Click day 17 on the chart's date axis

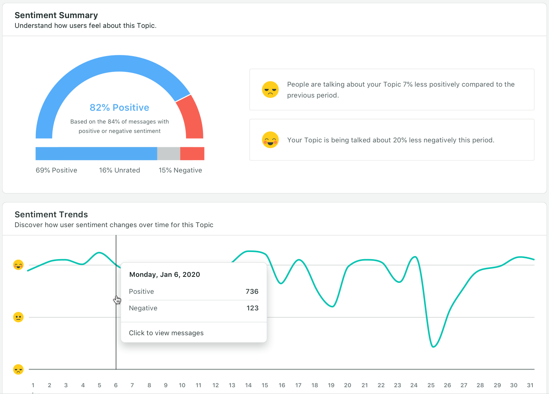click(x=298, y=385)
